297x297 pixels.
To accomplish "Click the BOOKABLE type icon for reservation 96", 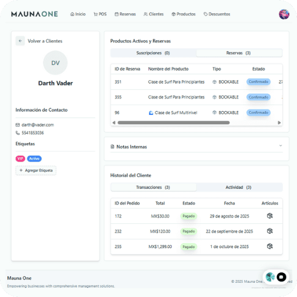I will tap(215, 113).
